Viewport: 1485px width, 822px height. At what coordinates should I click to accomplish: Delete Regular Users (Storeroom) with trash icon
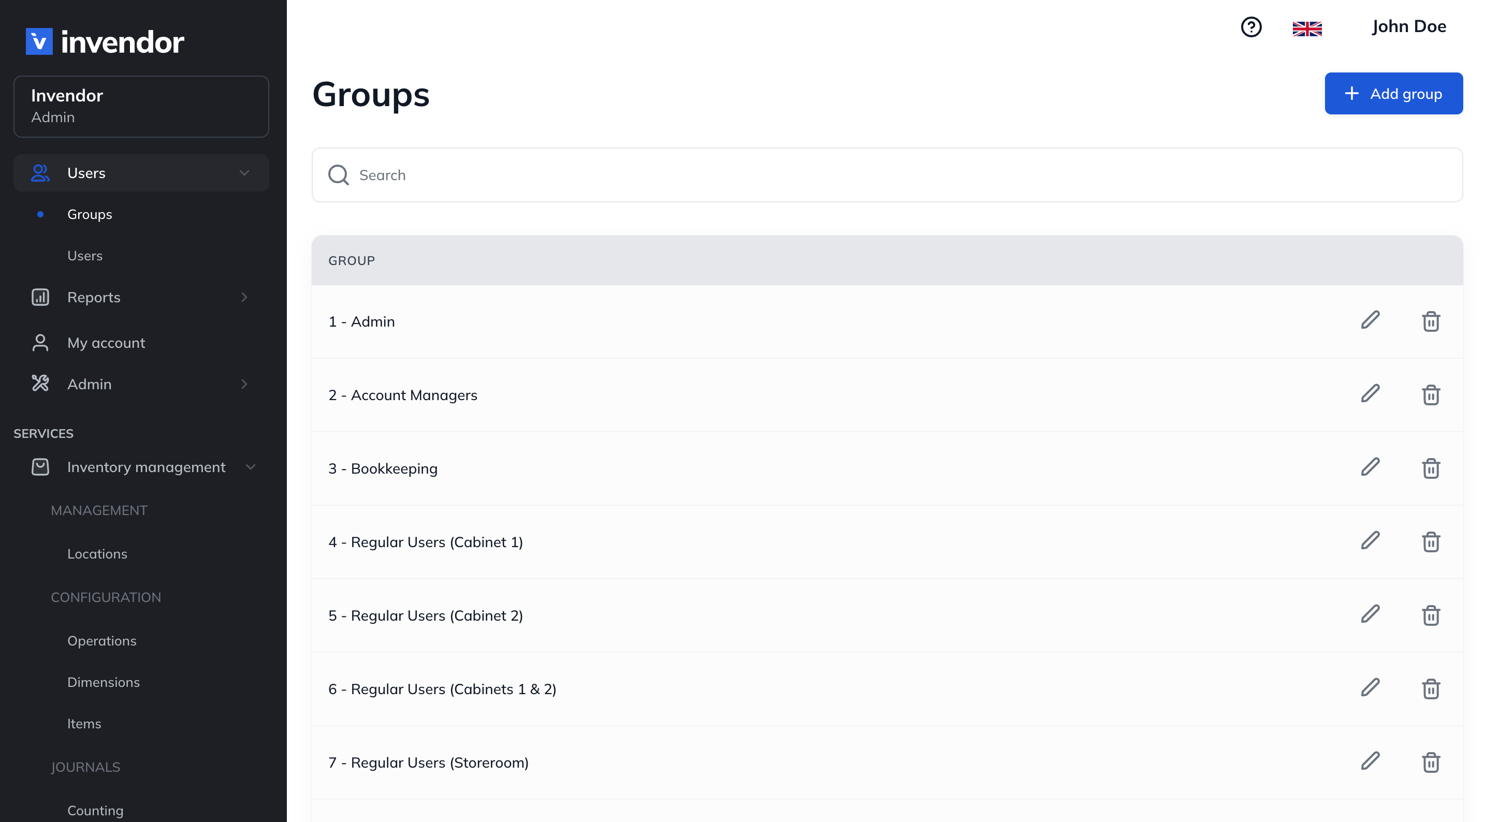pos(1431,761)
